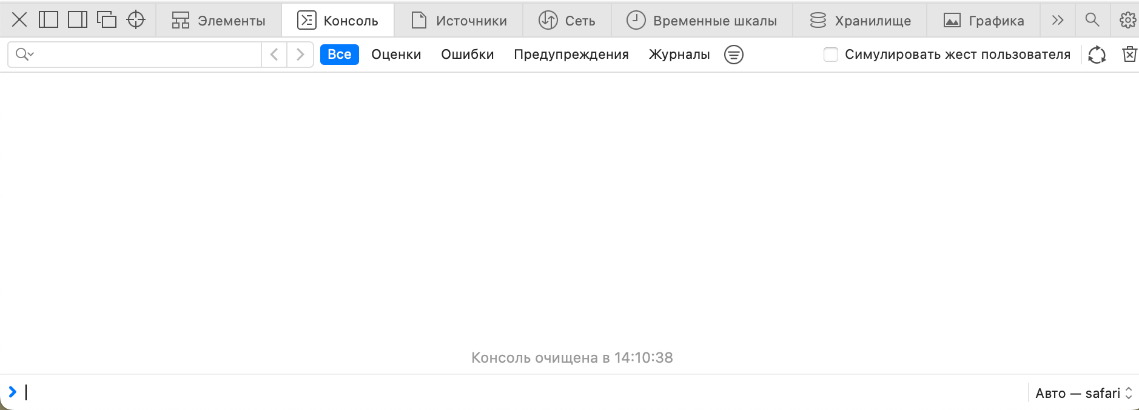Switch to the Элементы tab

pos(219,21)
